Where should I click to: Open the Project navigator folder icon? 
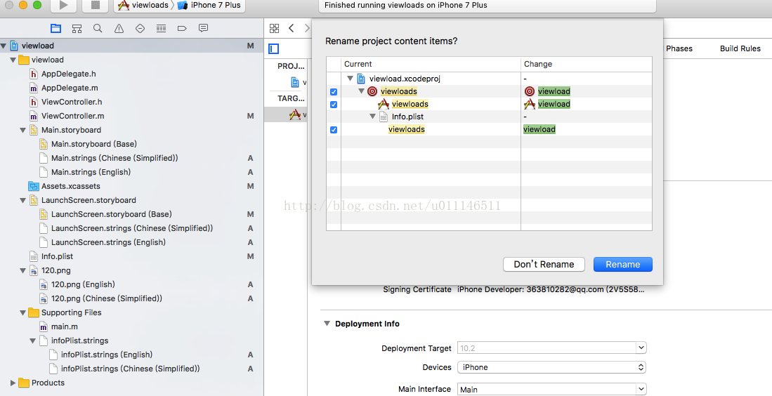(56, 29)
